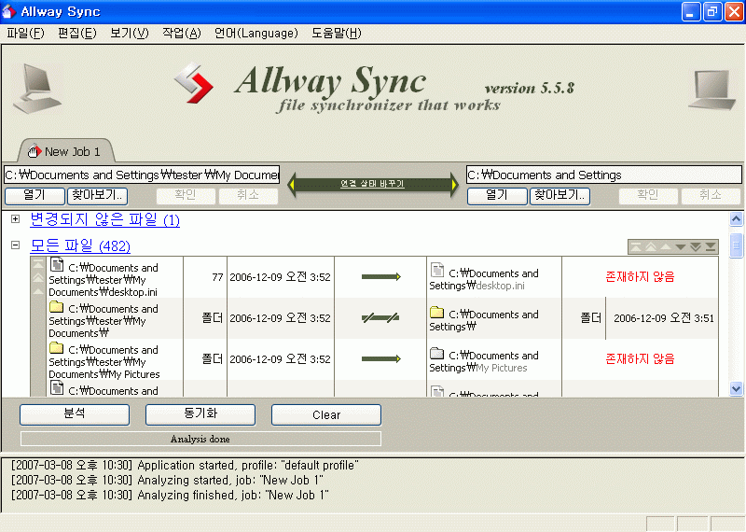Click the left computer icon in the banner
The width and height of the screenshot is (746, 532).
(x=36, y=89)
